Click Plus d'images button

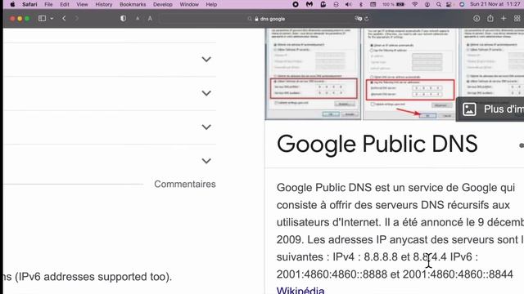[x=490, y=109]
